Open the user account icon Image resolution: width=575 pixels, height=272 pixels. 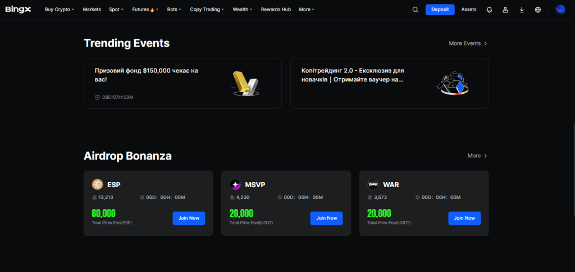tap(505, 10)
